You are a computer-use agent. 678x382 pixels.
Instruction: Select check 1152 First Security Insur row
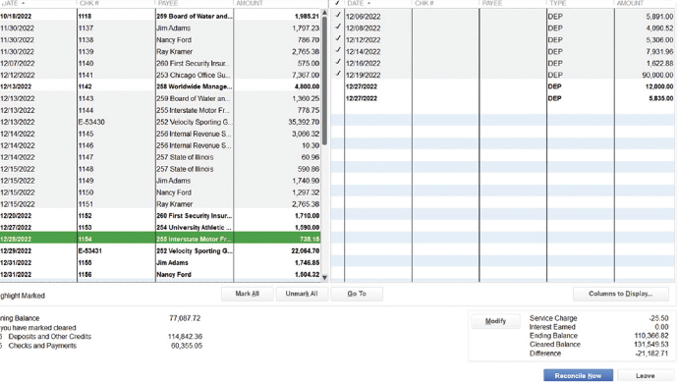tap(160, 216)
